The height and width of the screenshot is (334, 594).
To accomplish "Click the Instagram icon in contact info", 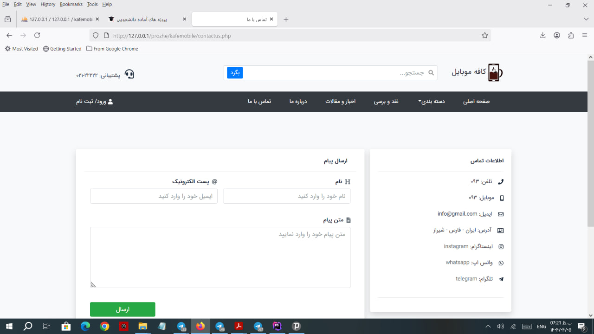I will click(501, 247).
